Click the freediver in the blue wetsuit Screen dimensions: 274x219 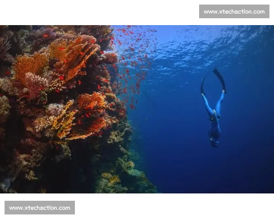point(214,114)
